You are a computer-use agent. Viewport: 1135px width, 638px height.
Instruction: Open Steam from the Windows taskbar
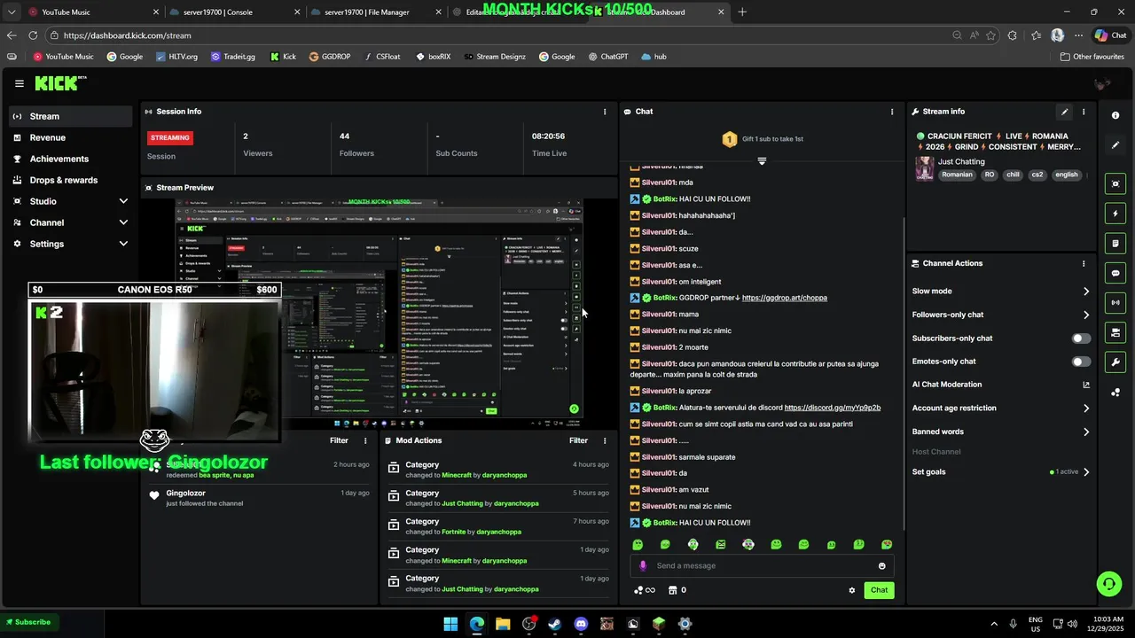click(x=555, y=624)
